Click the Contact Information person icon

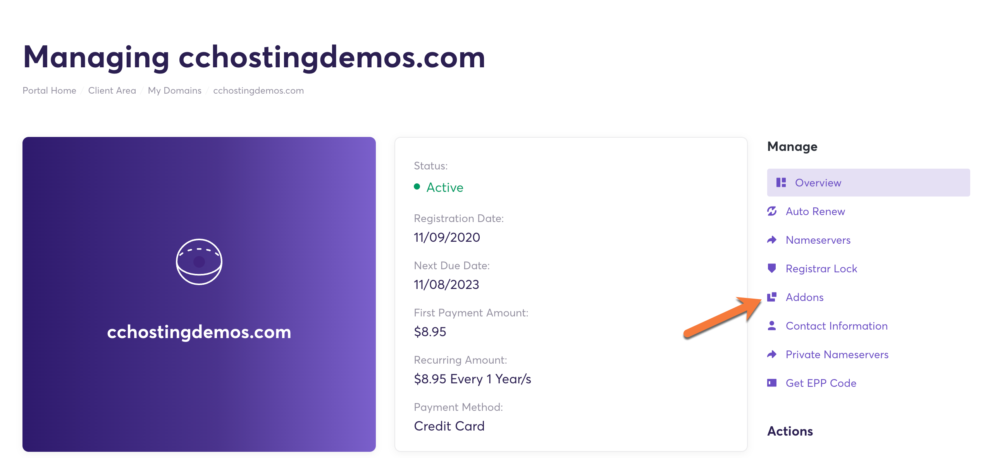(x=772, y=326)
